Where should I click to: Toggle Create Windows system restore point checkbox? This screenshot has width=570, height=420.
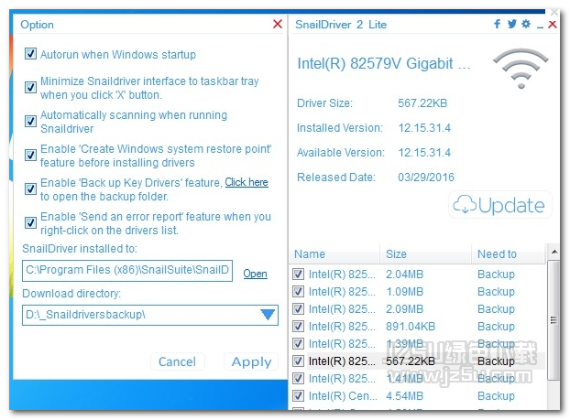[x=30, y=155]
